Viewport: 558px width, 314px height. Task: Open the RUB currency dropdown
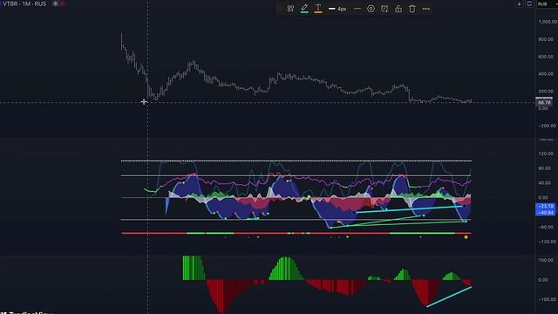(547, 3)
